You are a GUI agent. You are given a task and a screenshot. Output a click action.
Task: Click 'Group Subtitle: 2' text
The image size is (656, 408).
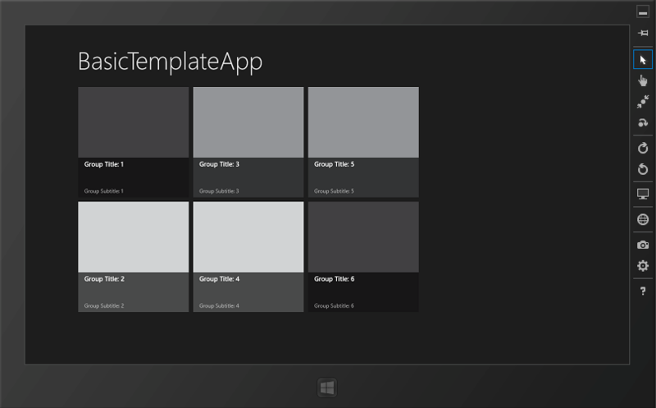[104, 305]
